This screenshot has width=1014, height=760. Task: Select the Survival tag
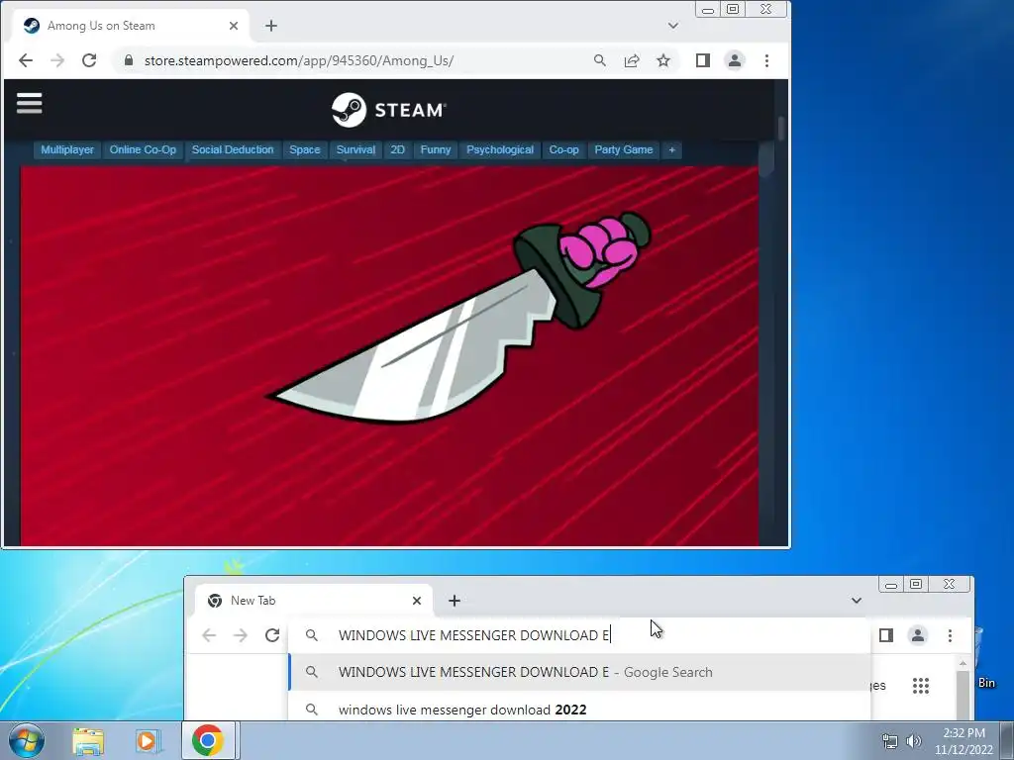(355, 150)
